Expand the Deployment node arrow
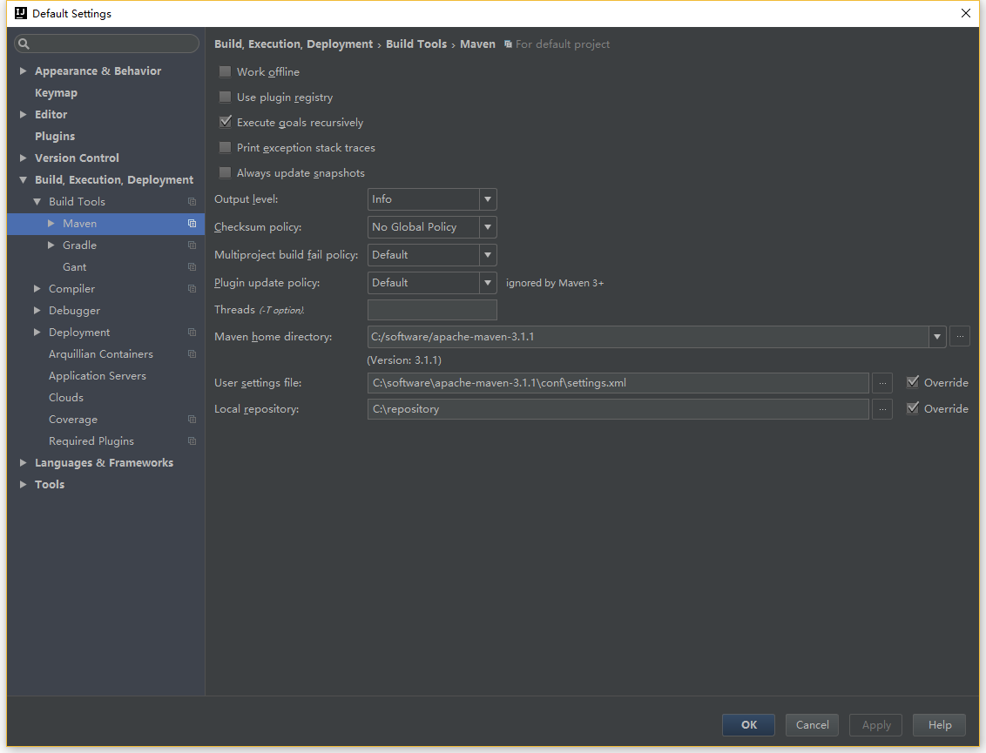This screenshot has width=986, height=753. pyautogui.click(x=37, y=332)
